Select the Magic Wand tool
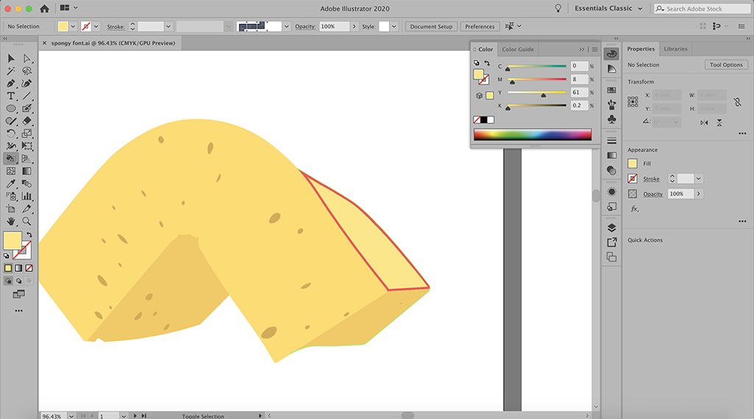 click(x=11, y=71)
